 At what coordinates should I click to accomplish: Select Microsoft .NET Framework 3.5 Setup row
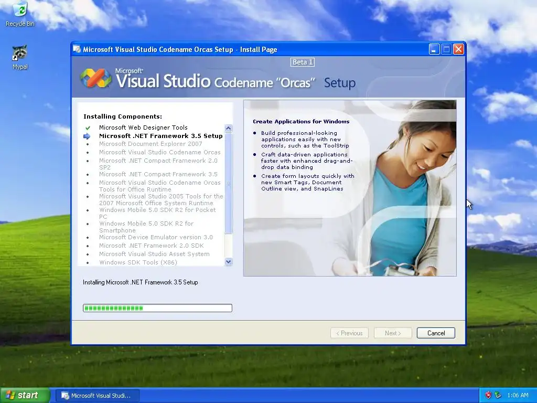(160, 136)
